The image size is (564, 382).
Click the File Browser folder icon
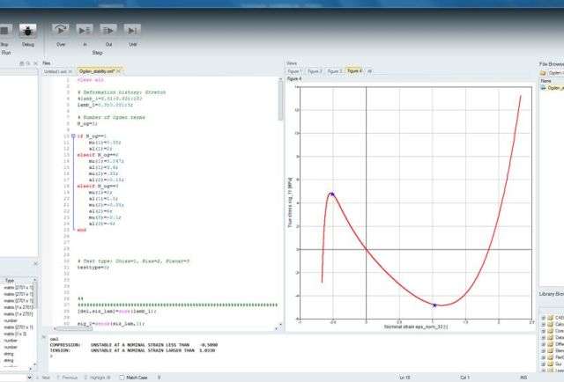pos(543,73)
